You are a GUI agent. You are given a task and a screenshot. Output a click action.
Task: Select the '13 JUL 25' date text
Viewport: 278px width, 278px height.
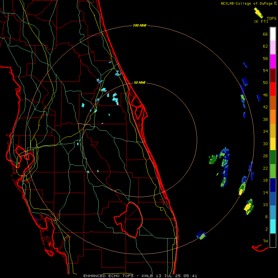pos(169,276)
